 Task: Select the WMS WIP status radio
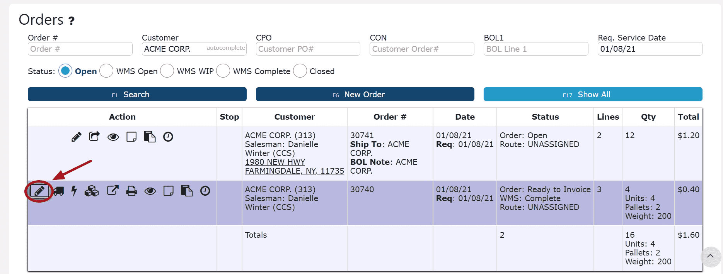pos(167,71)
